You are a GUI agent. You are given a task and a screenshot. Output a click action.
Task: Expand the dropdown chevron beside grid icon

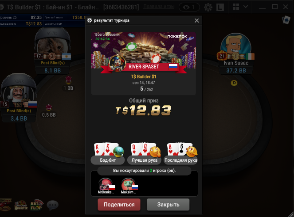(245, 7)
